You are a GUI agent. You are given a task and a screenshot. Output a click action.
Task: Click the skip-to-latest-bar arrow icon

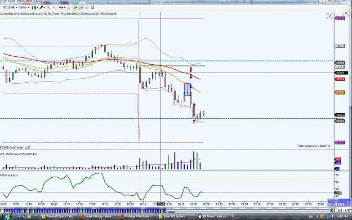point(329,16)
